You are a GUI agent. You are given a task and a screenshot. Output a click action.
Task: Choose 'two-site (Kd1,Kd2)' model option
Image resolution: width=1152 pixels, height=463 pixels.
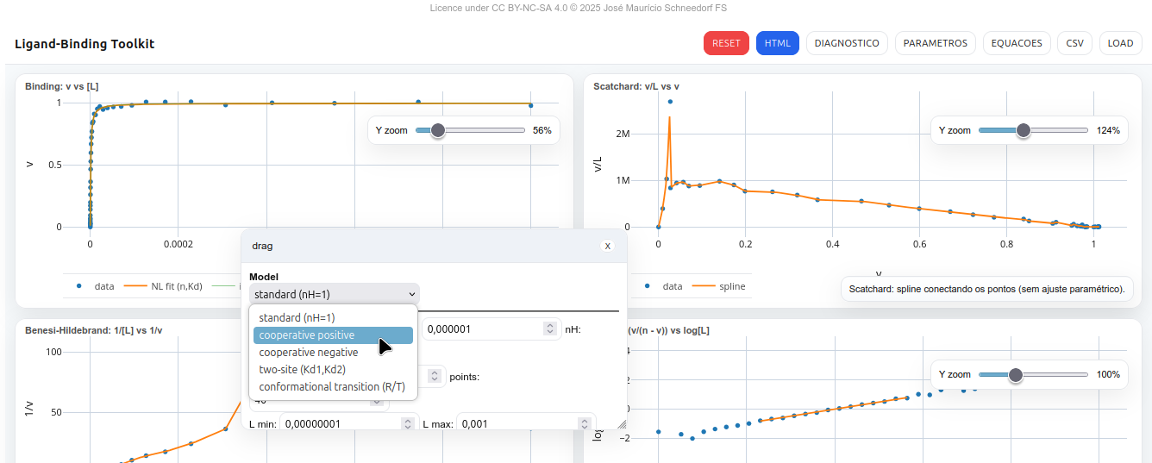pos(302,370)
